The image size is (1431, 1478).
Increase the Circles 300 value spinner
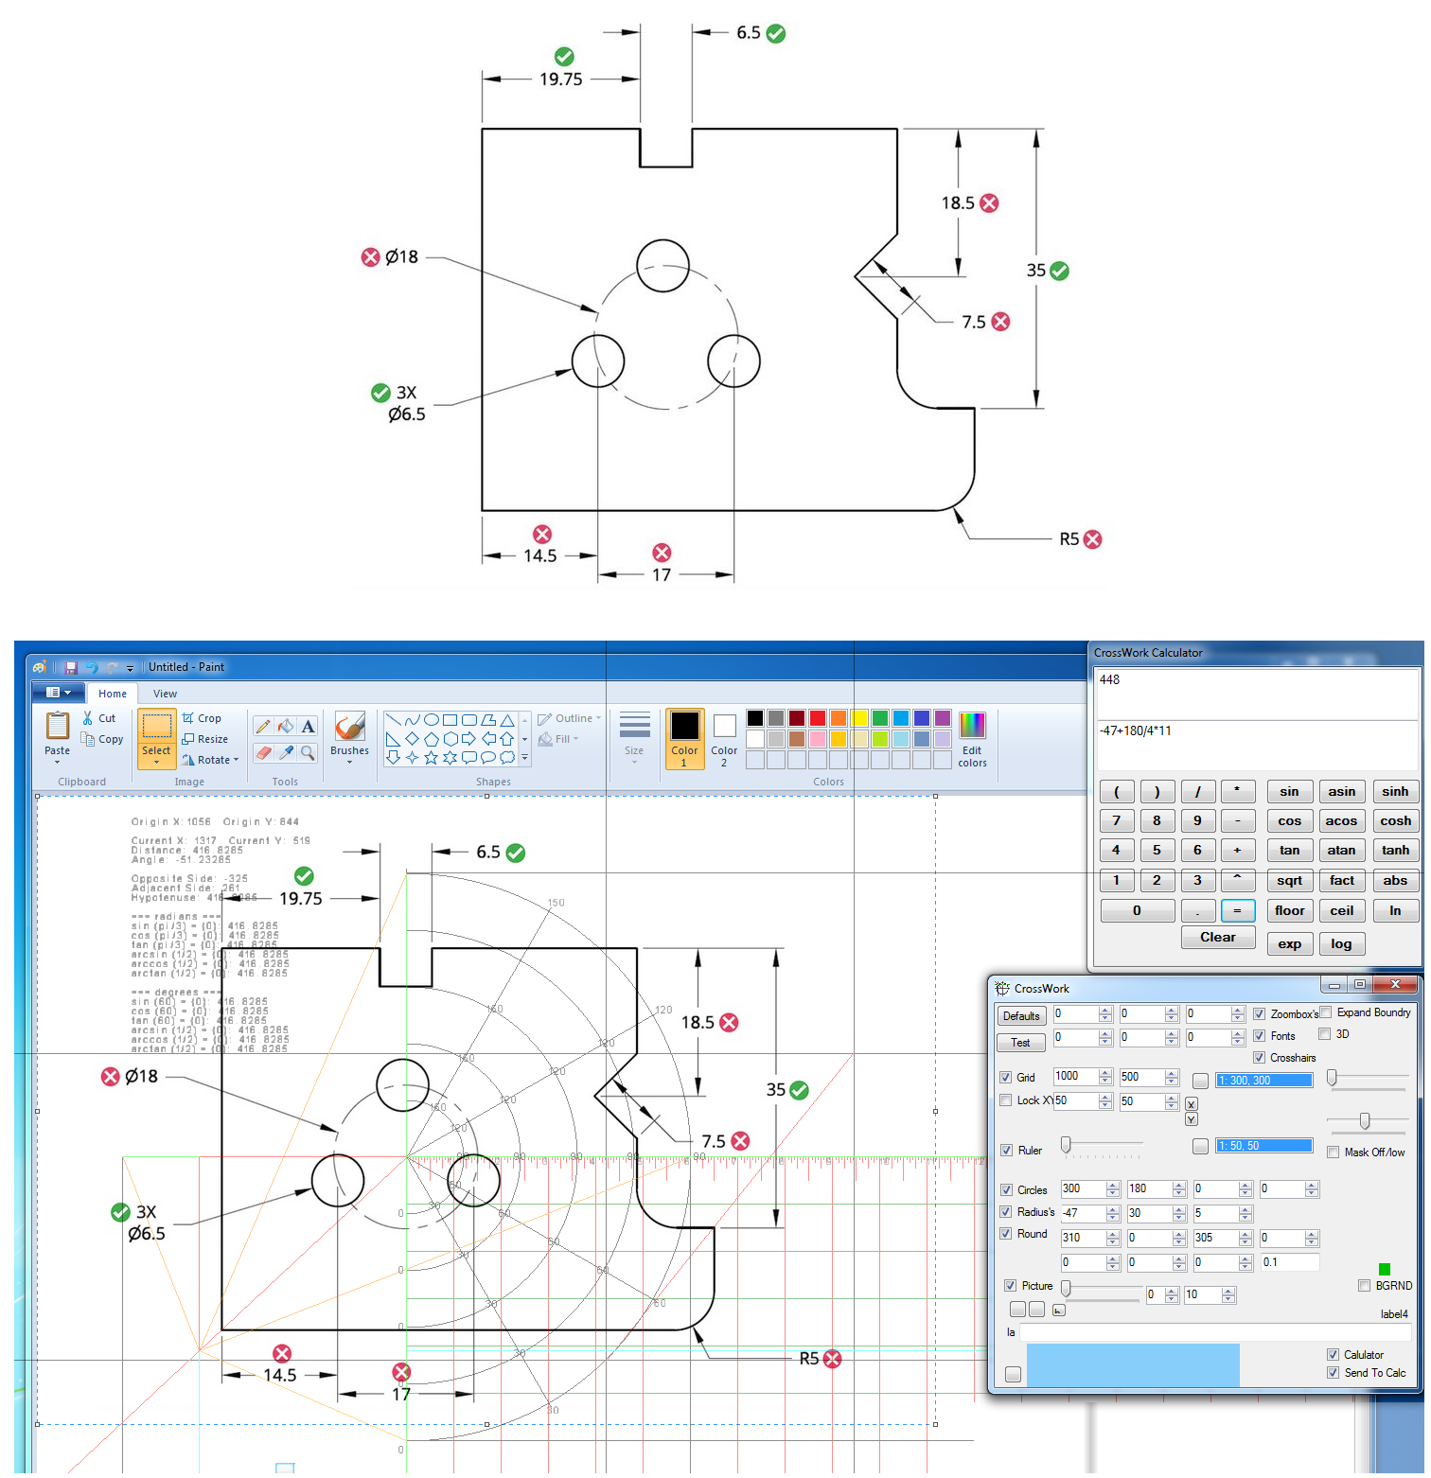click(x=1113, y=1186)
